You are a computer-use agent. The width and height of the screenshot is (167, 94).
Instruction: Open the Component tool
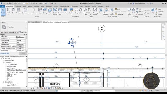[x=26, y=11]
